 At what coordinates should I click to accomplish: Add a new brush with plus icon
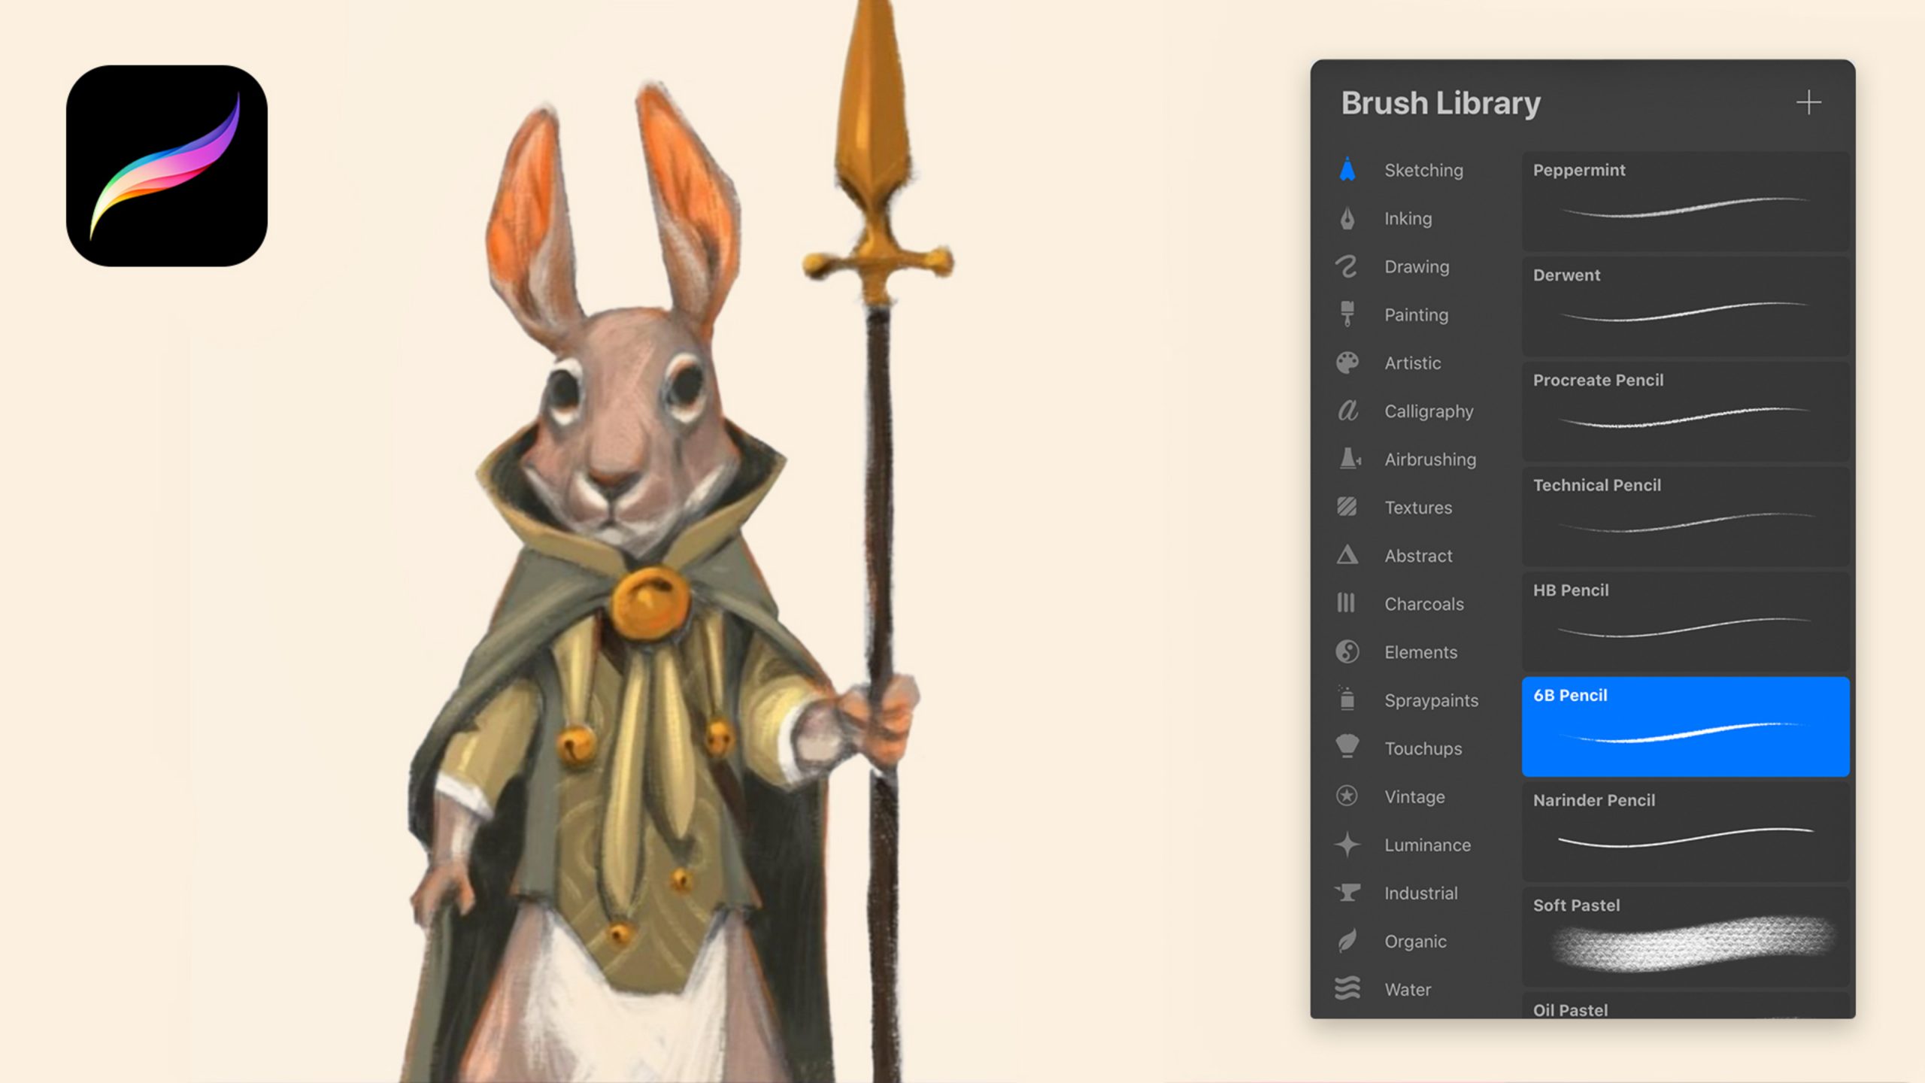pos(1808,102)
